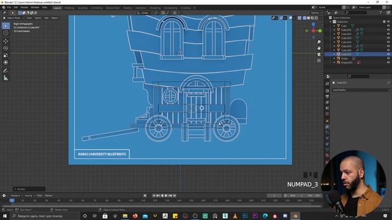
Task: Hide Cube.002 using its eye icon
Action: click(x=388, y=34)
